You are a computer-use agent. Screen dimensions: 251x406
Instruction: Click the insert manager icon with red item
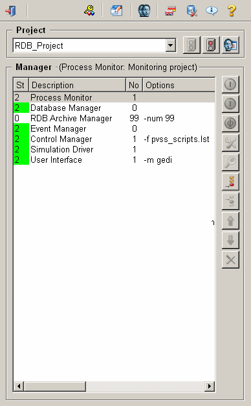pyautogui.click(x=230, y=182)
